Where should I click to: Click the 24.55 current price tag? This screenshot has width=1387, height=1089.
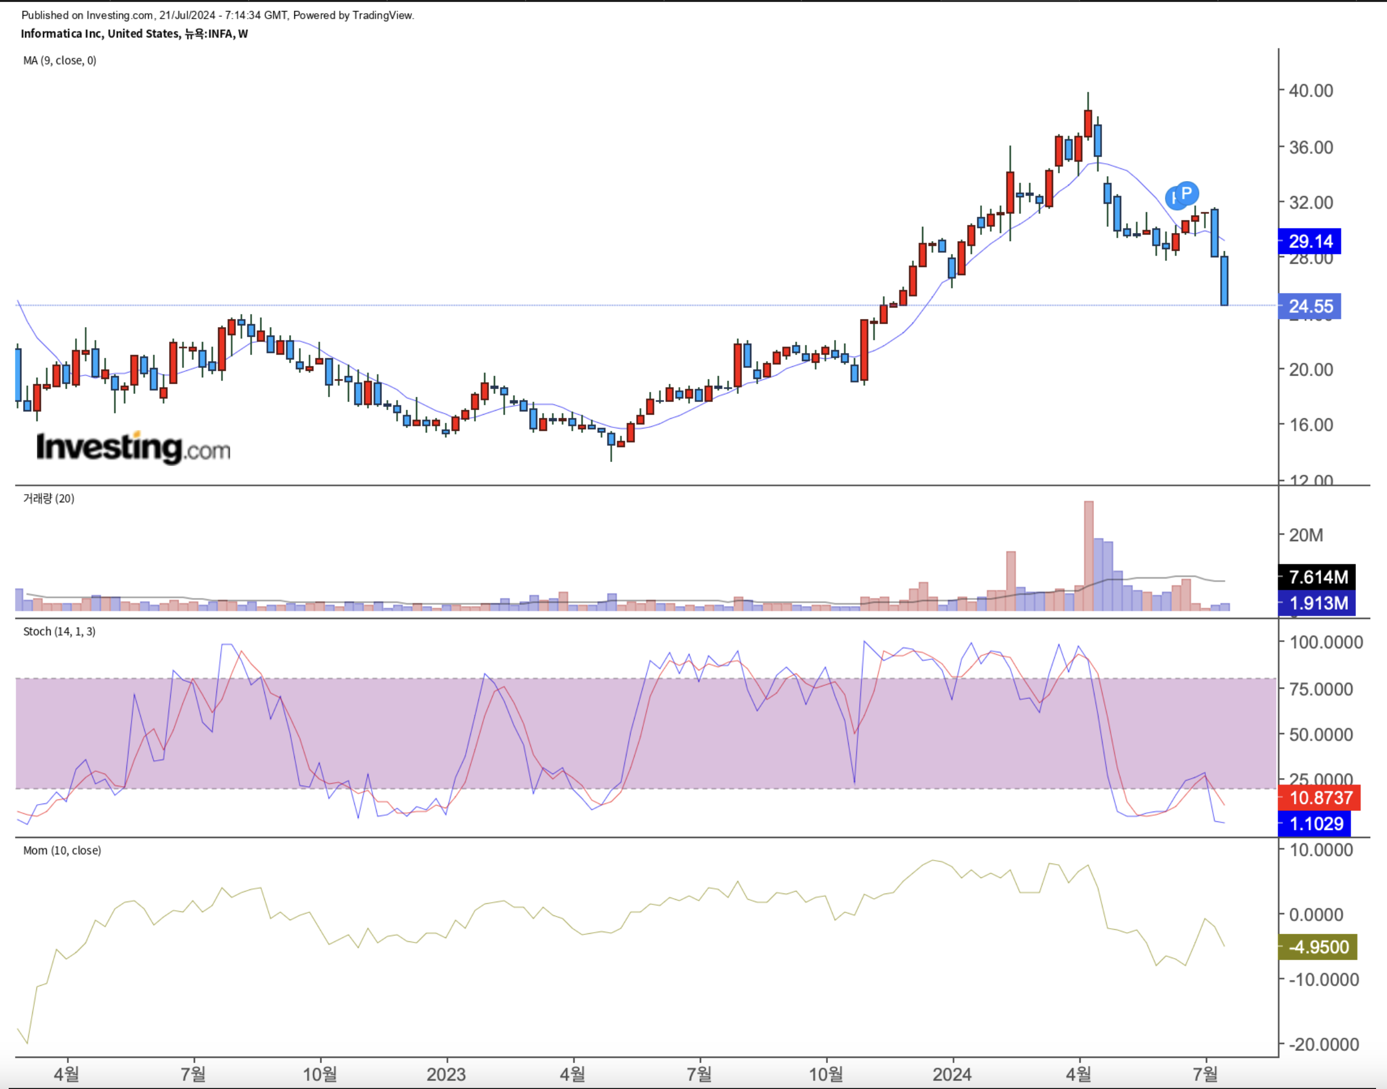click(1310, 307)
